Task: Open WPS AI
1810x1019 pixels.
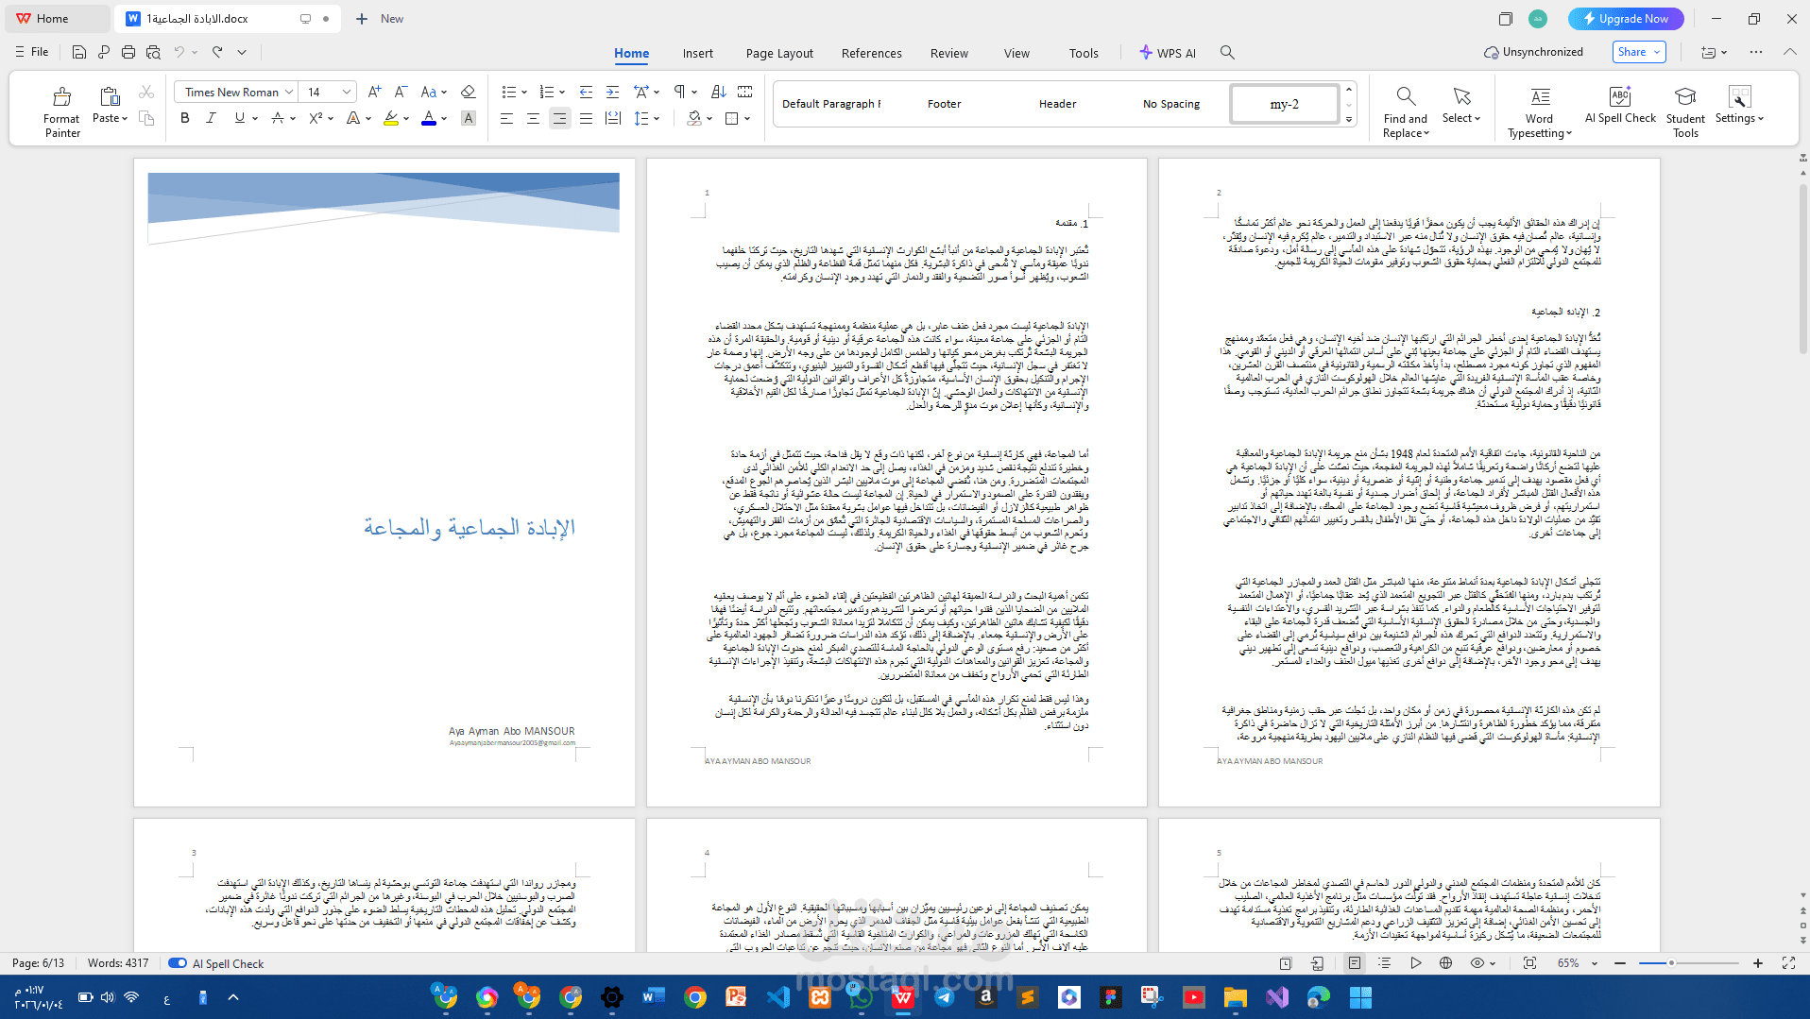Action: click(x=1168, y=53)
